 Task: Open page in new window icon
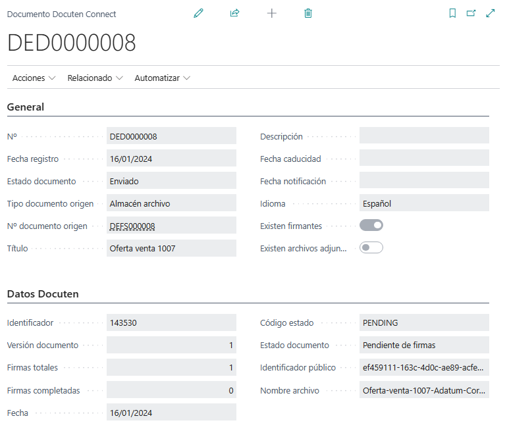pyautogui.click(x=471, y=13)
